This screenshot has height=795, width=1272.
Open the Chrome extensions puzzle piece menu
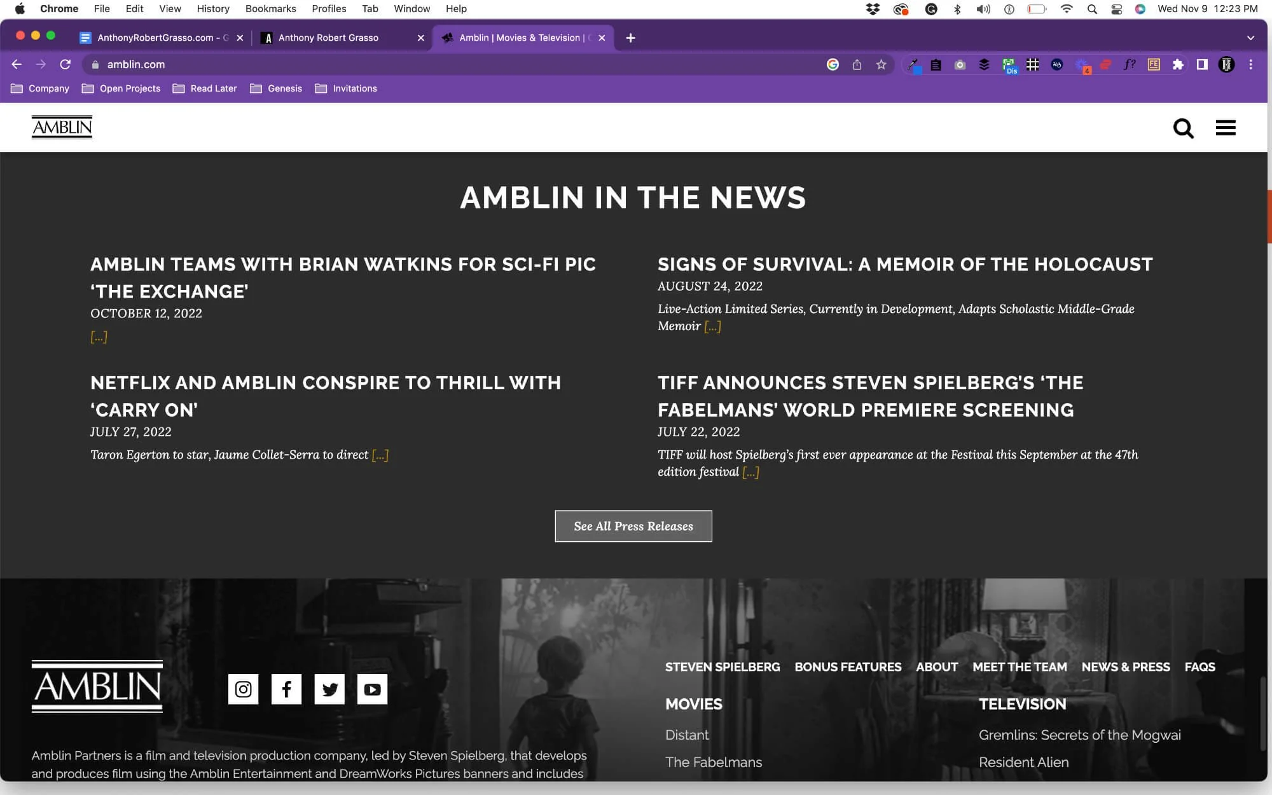[x=1177, y=64]
